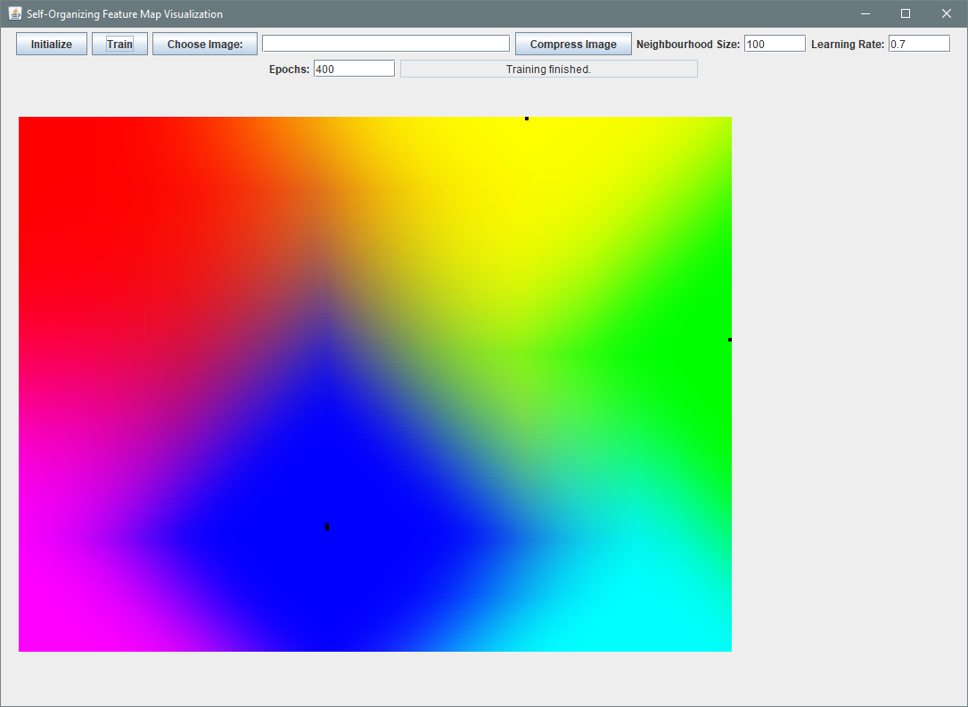The height and width of the screenshot is (707, 968).
Task: Edit the Neighbourhood Size field
Action: [x=775, y=43]
